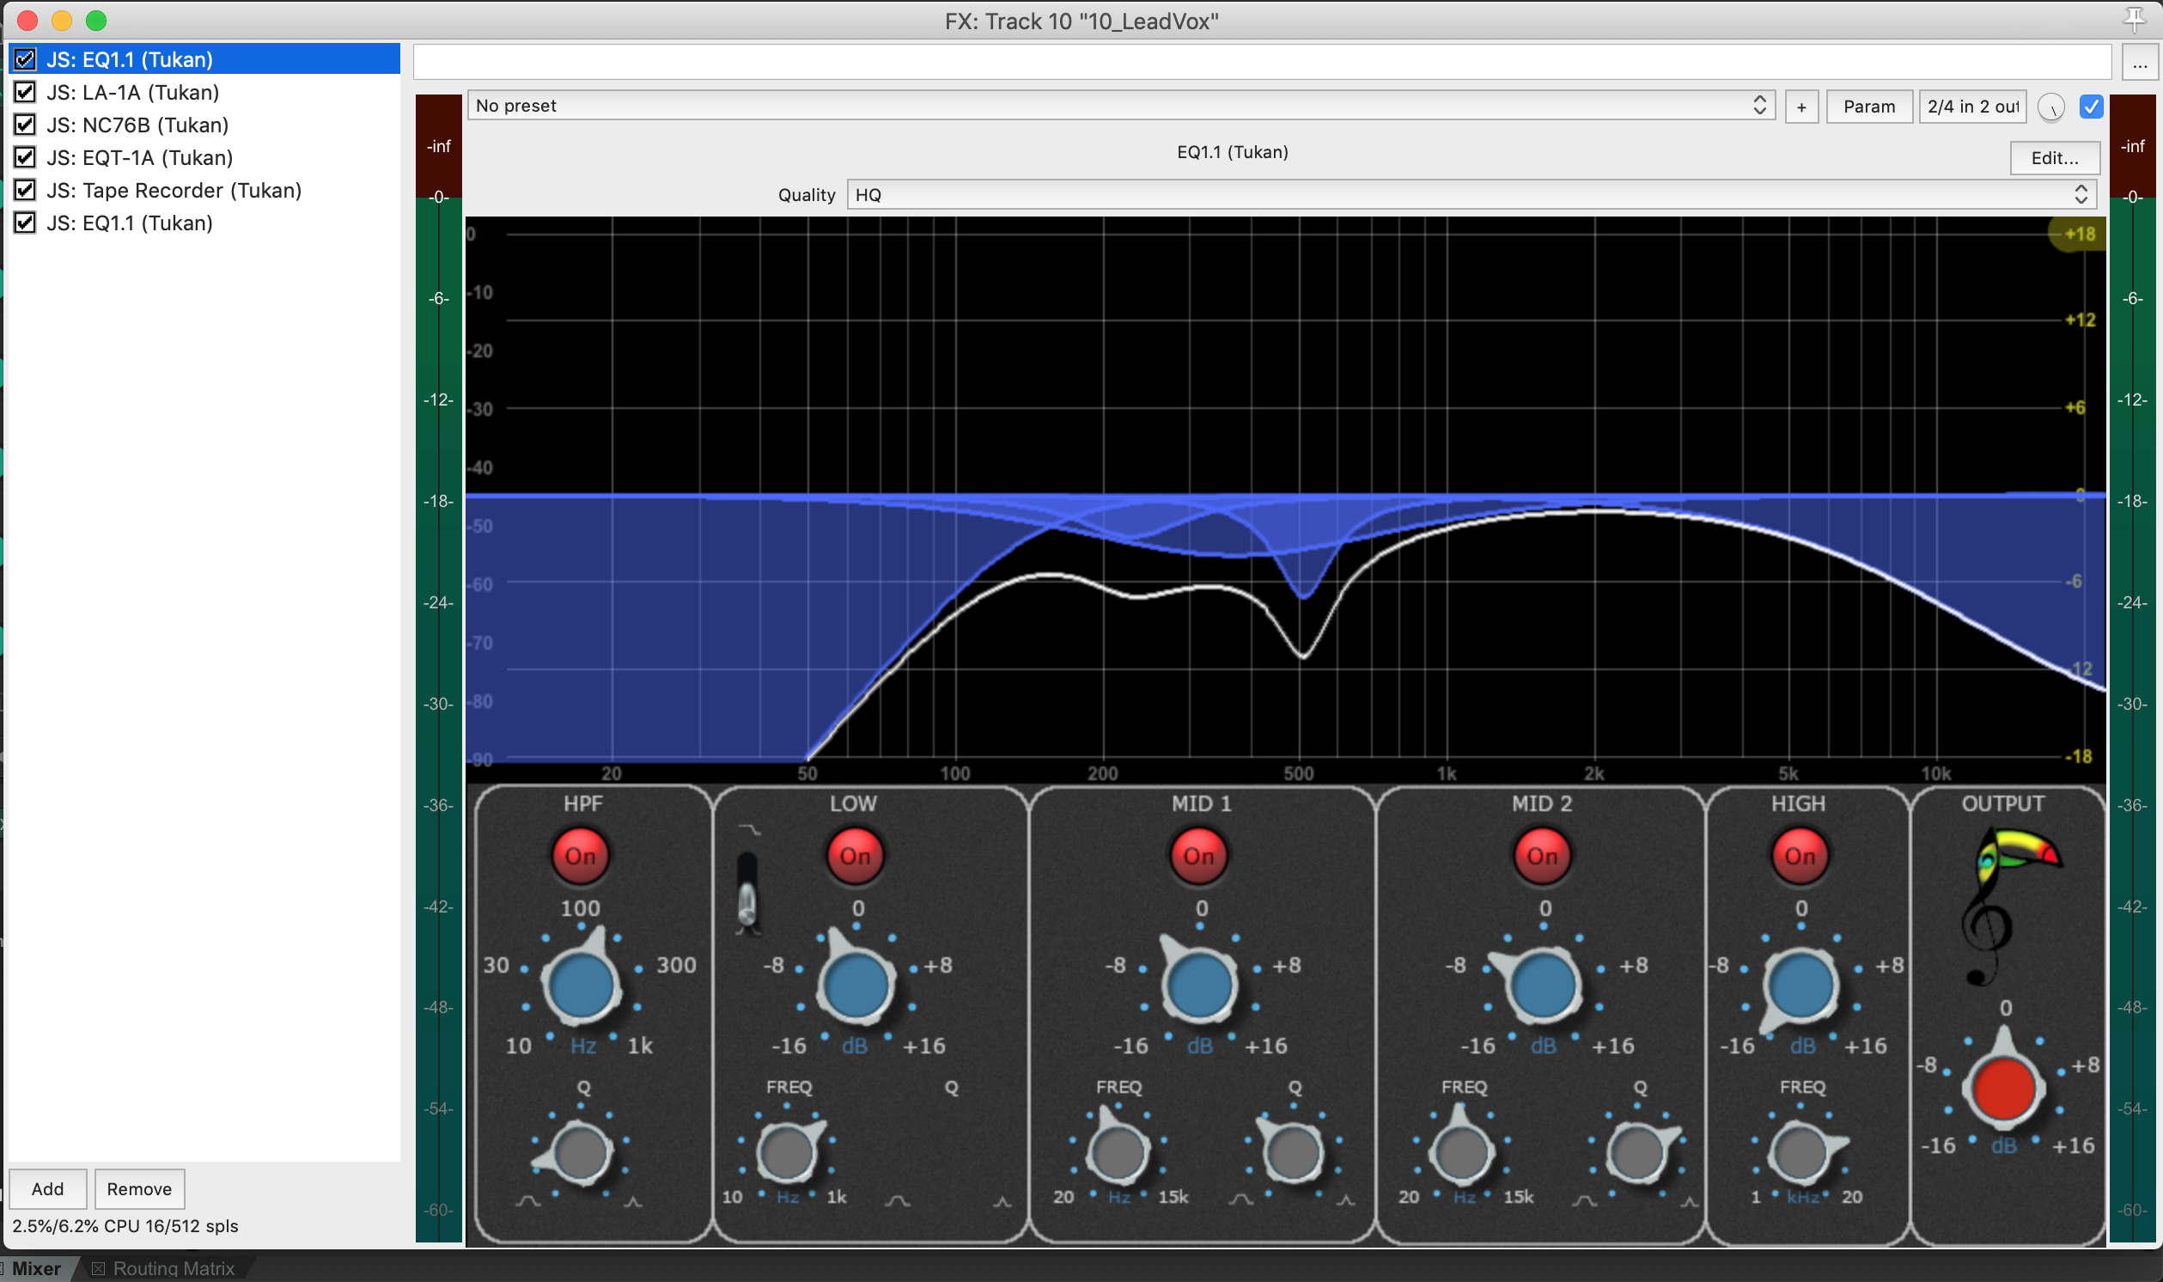Open the Quality HQ dropdown

pyautogui.click(x=1471, y=195)
